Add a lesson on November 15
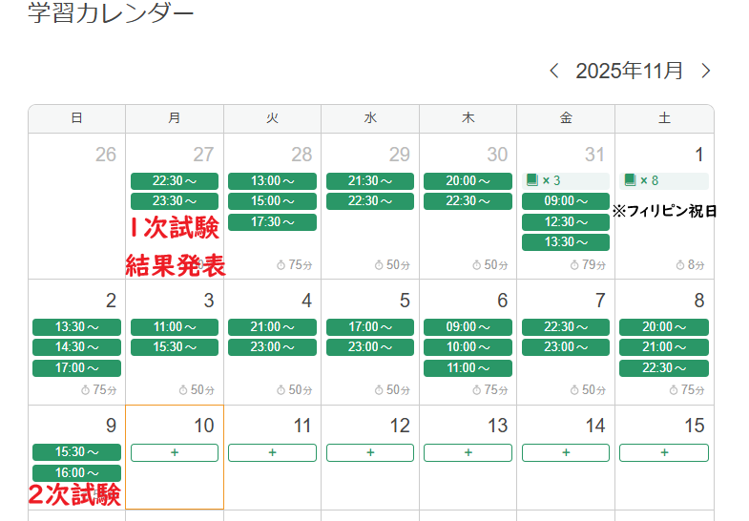 click(664, 452)
